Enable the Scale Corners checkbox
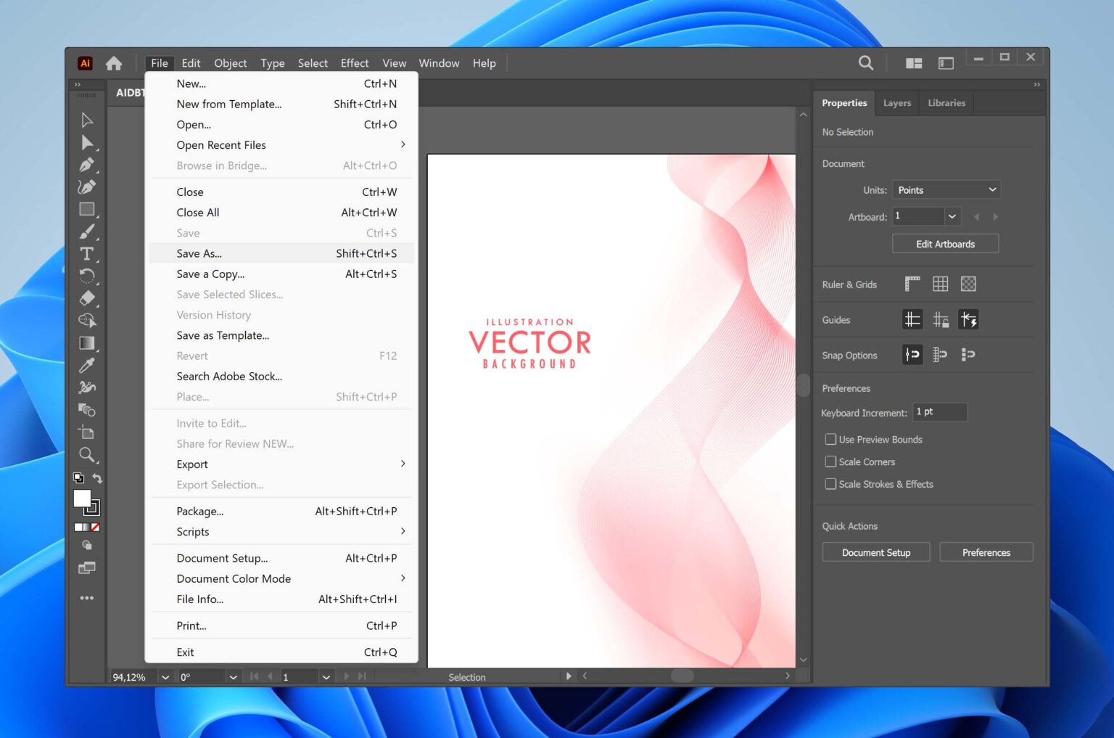 point(831,462)
